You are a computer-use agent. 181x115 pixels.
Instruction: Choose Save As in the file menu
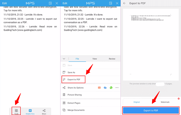tap(71, 72)
